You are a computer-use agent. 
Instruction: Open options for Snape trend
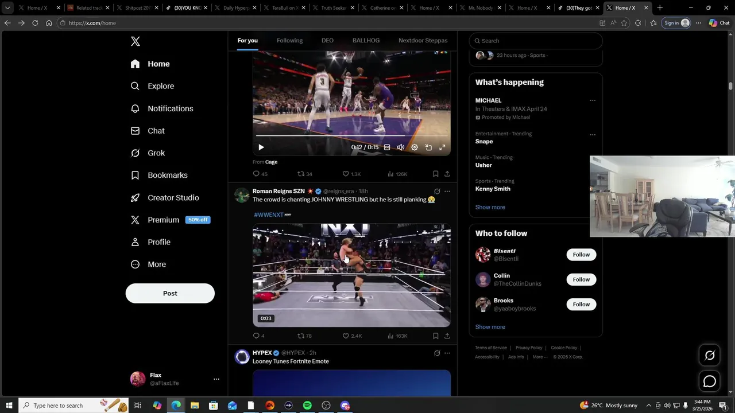(x=593, y=135)
